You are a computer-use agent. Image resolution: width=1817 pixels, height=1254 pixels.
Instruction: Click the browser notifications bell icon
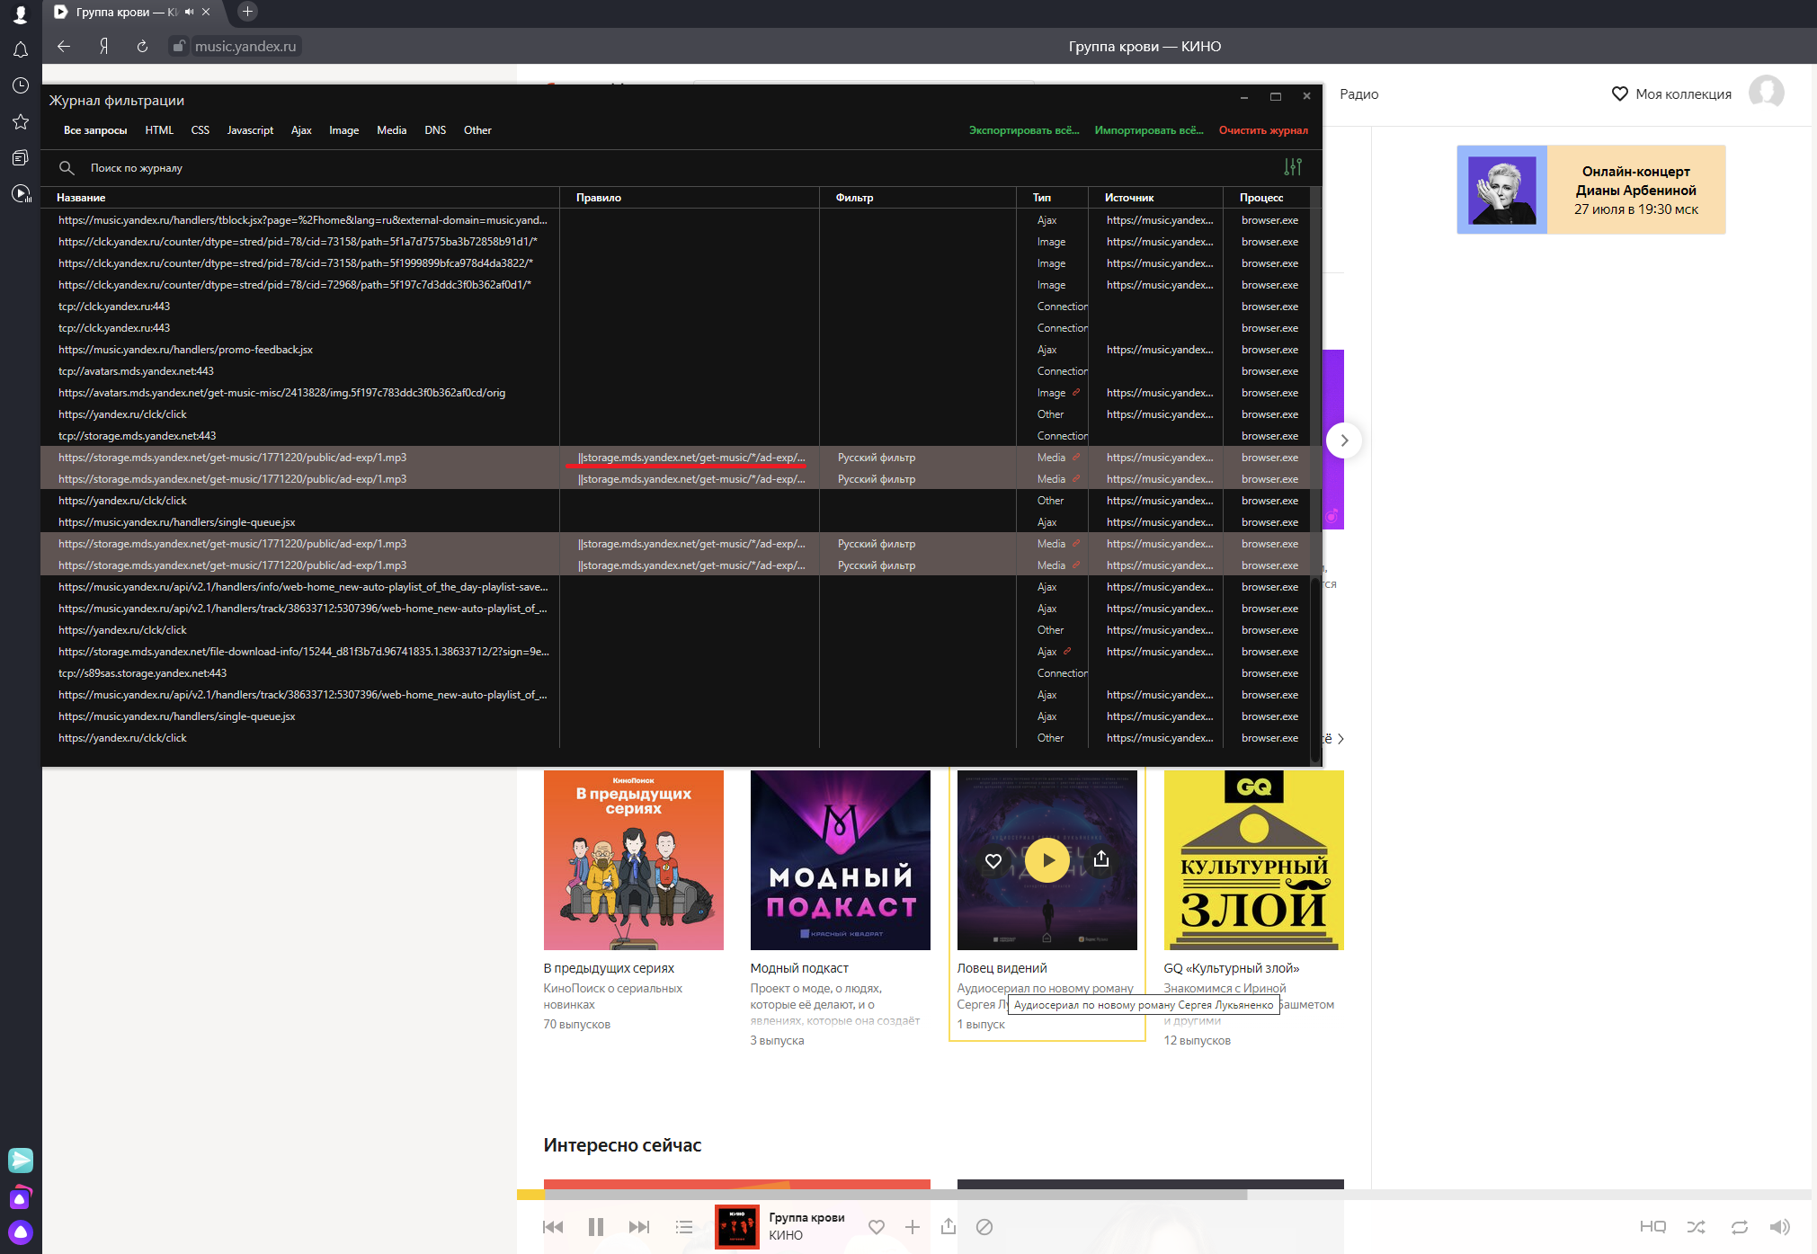click(x=20, y=50)
